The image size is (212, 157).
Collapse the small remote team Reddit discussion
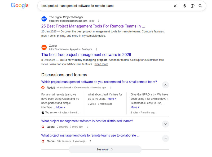pos(165,85)
